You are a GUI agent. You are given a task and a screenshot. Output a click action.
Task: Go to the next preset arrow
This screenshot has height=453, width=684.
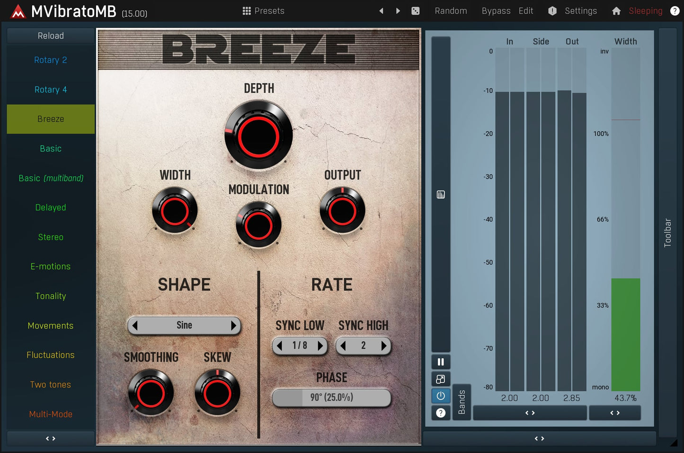pyautogui.click(x=398, y=11)
